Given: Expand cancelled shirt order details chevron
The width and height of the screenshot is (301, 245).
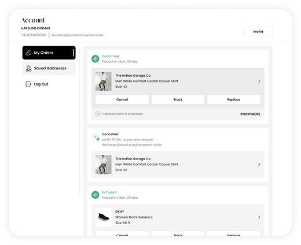Looking at the screenshot, I should click(259, 165).
